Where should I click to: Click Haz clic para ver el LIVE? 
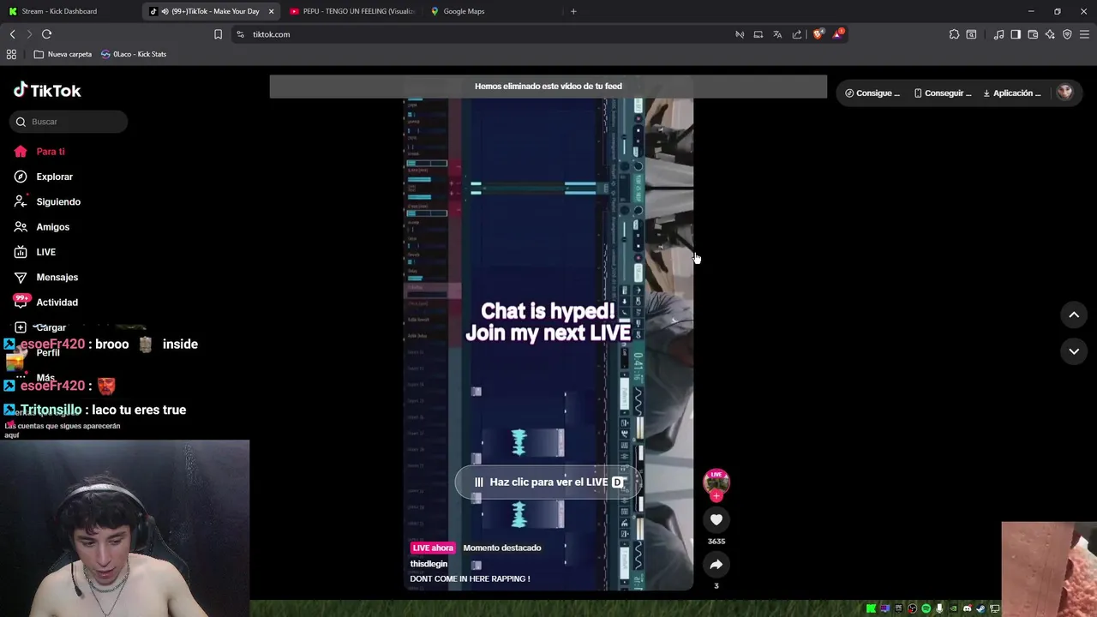(548, 482)
